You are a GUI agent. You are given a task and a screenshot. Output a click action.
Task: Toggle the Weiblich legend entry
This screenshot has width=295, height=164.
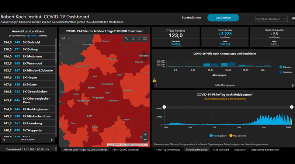coord(285,72)
